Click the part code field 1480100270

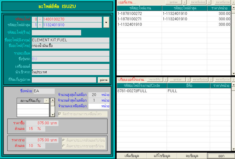[x=72, y=19]
